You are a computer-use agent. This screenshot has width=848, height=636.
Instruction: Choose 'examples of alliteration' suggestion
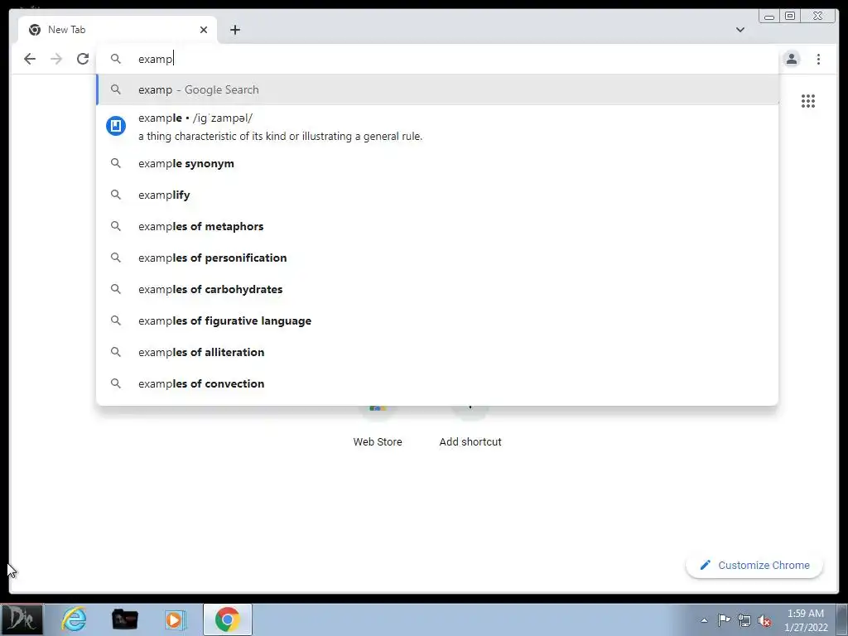coord(437,352)
